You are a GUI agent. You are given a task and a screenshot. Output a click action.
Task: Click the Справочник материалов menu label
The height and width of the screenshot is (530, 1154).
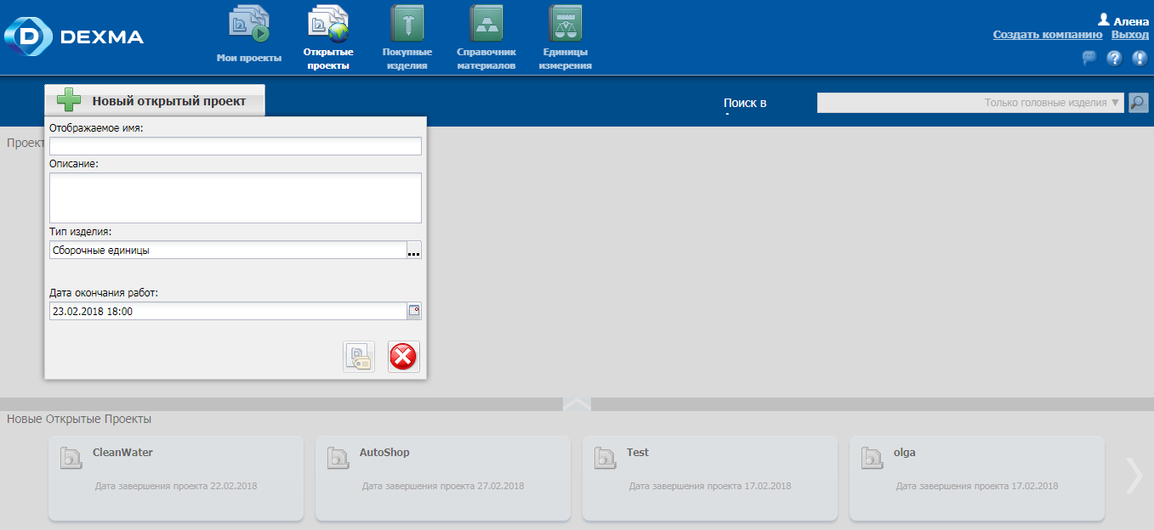coord(486,59)
